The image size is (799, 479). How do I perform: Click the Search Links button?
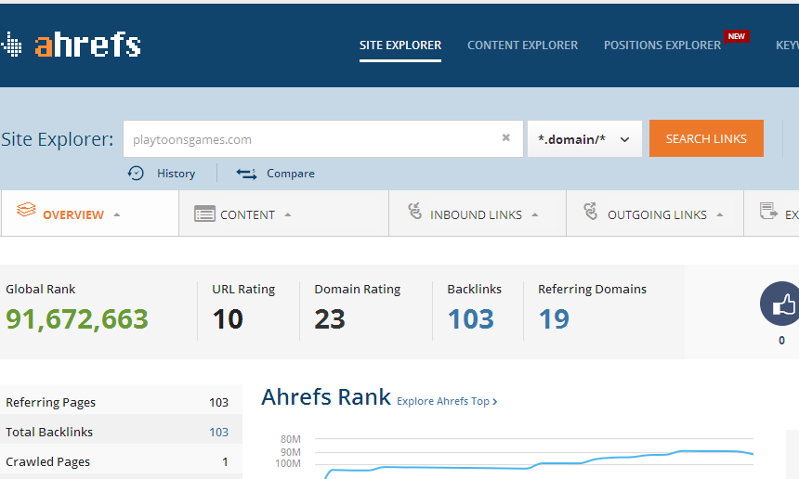click(706, 138)
